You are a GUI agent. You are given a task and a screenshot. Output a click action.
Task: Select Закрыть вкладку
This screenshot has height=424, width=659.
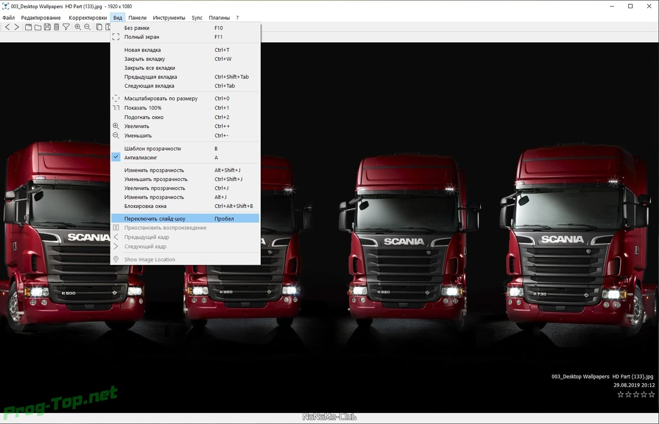[185, 59]
